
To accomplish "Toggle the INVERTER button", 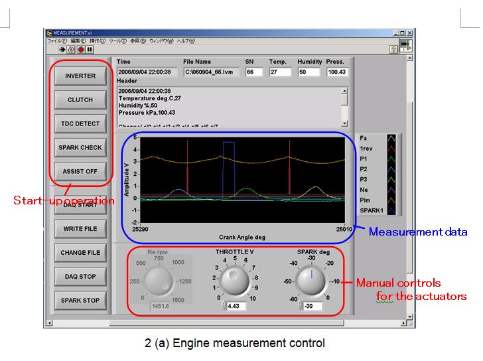I will 80,76.
